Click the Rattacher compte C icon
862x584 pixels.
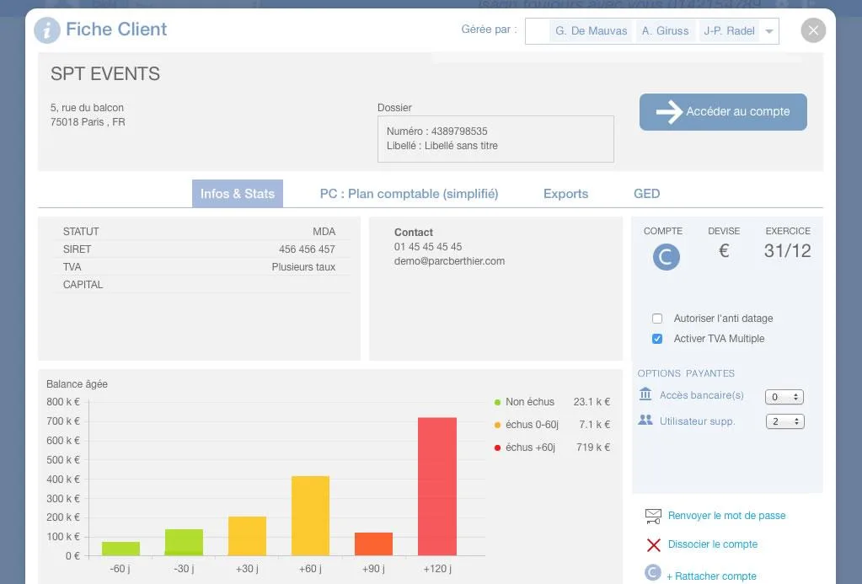(652, 573)
